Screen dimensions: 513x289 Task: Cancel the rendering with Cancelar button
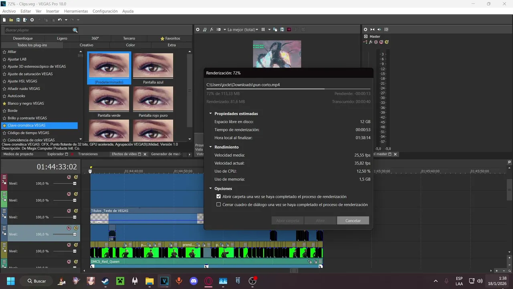[x=353, y=220]
